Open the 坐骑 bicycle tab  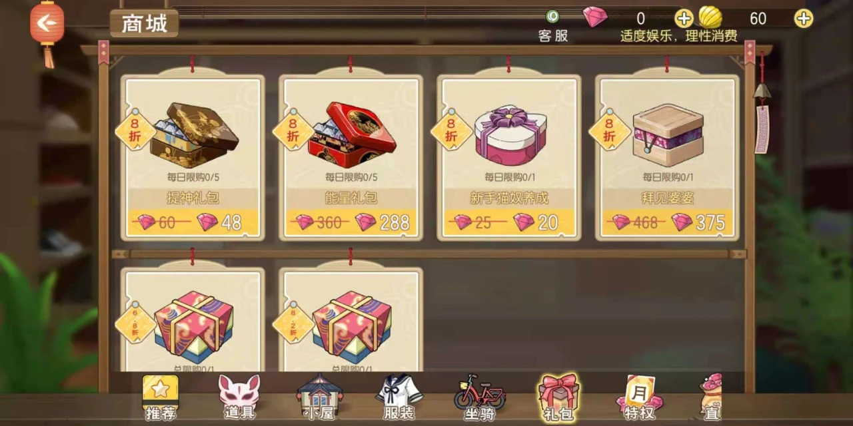point(480,397)
